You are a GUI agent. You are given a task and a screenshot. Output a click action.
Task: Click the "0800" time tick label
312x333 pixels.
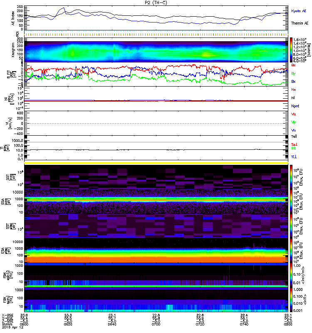coord(288,324)
